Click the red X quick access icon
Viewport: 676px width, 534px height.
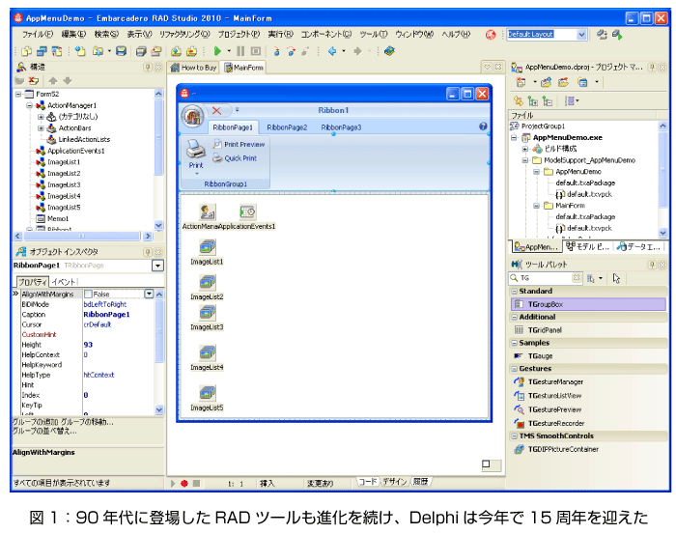click(x=216, y=111)
